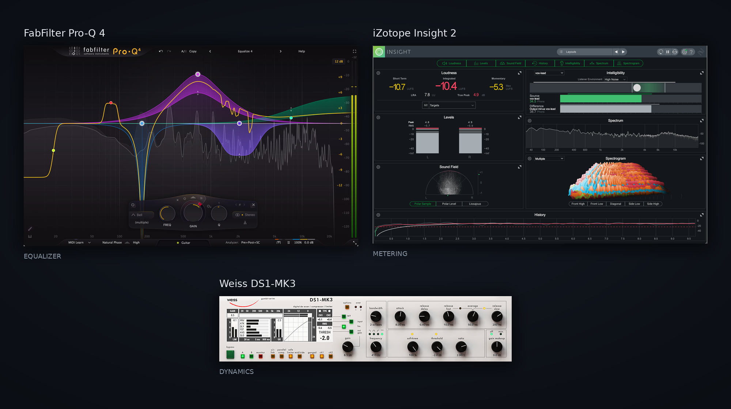This screenshot has height=409, width=731.
Task: Toggle the monitor LED button on Weiss
Action: point(261,356)
